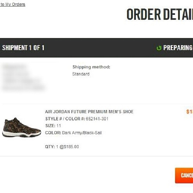The width and height of the screenshot is (193, 193).
Task: Click the orange price at the right edge
Action: coord(189,112)
